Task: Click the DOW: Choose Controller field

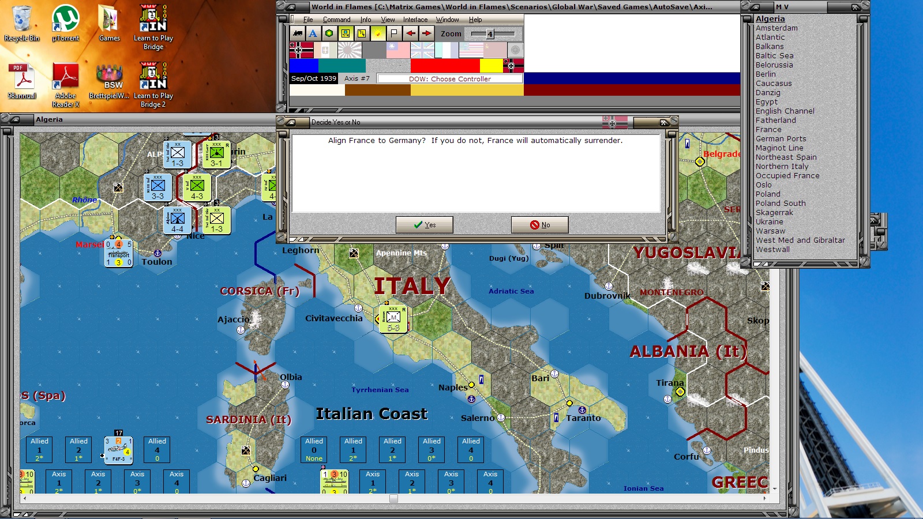Action: click(450, 79)
